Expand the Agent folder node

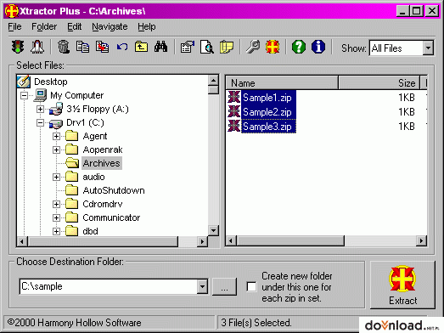[x=56, y=136]
